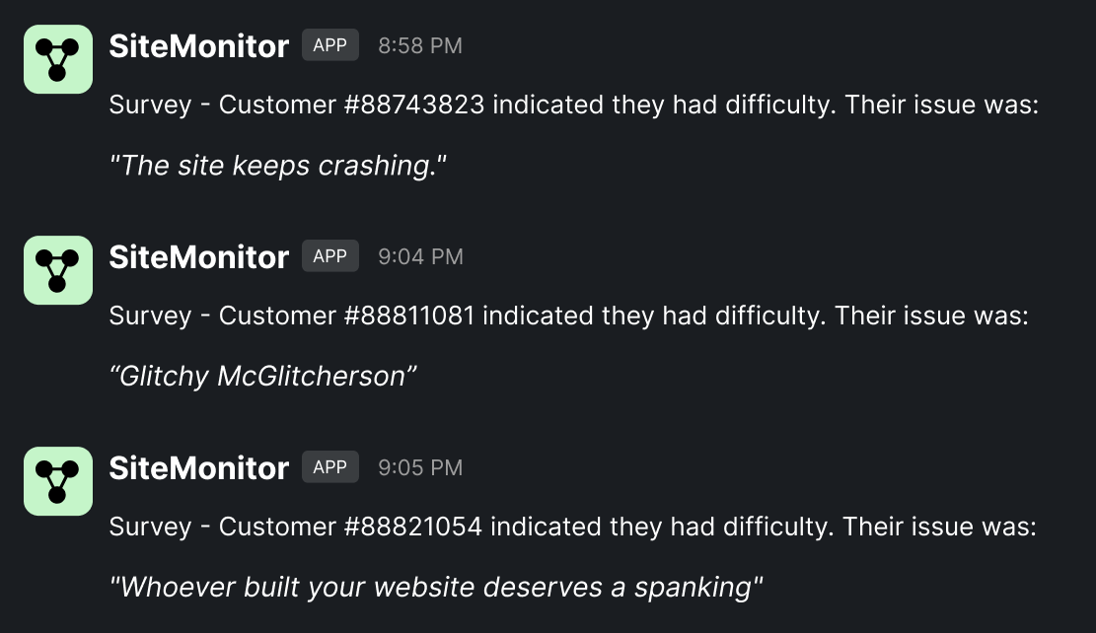The width and height of the screenshot is (1096, 633).
Task: Click customer number #88811081
Action: (409, 316)
